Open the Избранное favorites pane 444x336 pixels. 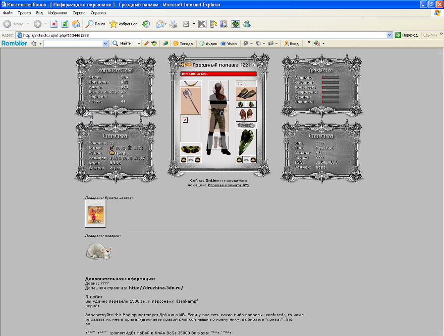(123, 24)
